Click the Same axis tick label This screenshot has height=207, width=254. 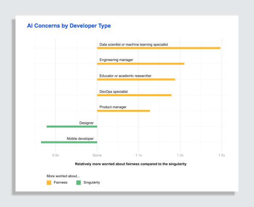point(97,155)
